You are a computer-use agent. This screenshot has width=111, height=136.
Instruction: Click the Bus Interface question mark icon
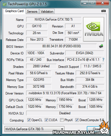pos(103,60)
